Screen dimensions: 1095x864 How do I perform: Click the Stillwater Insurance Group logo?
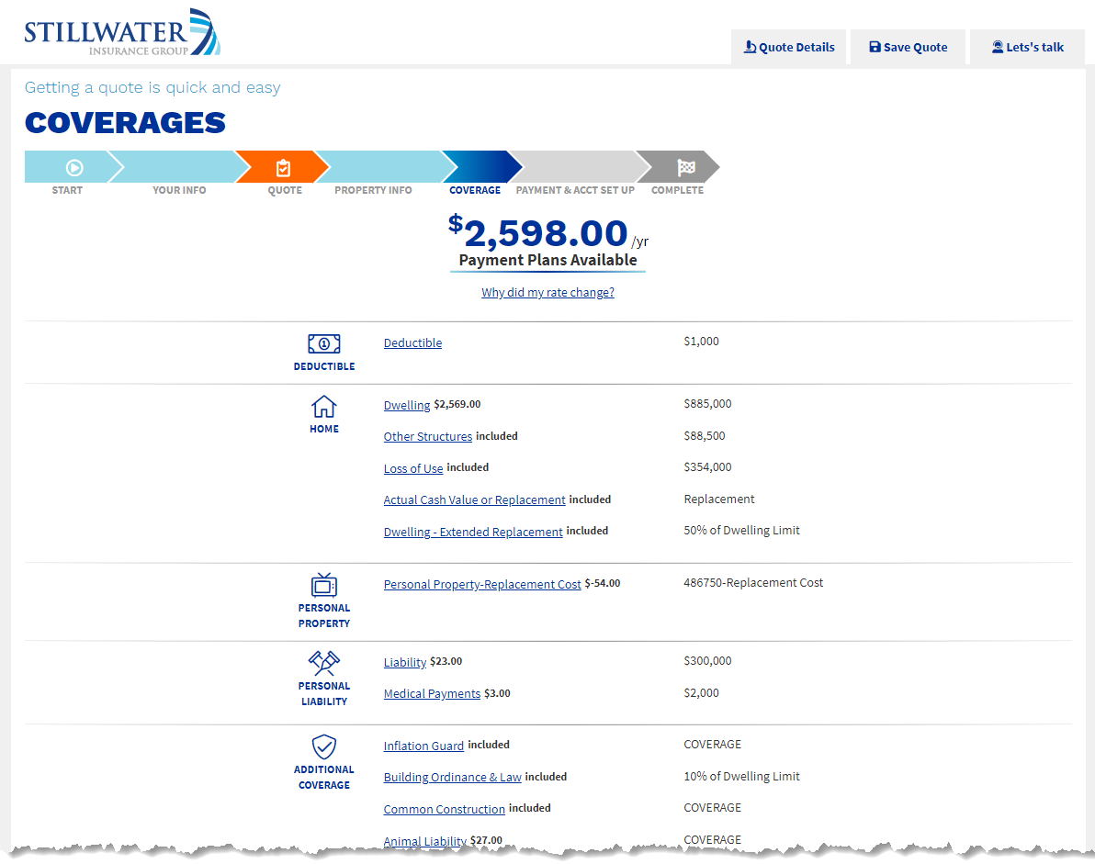click(122, 32)
